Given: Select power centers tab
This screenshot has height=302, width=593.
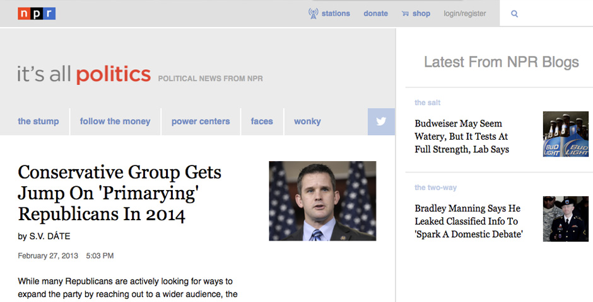Looking at the screenshot, I should pos(201,121).
